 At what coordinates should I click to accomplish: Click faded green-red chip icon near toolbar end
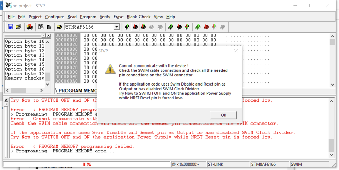(214, 27)
